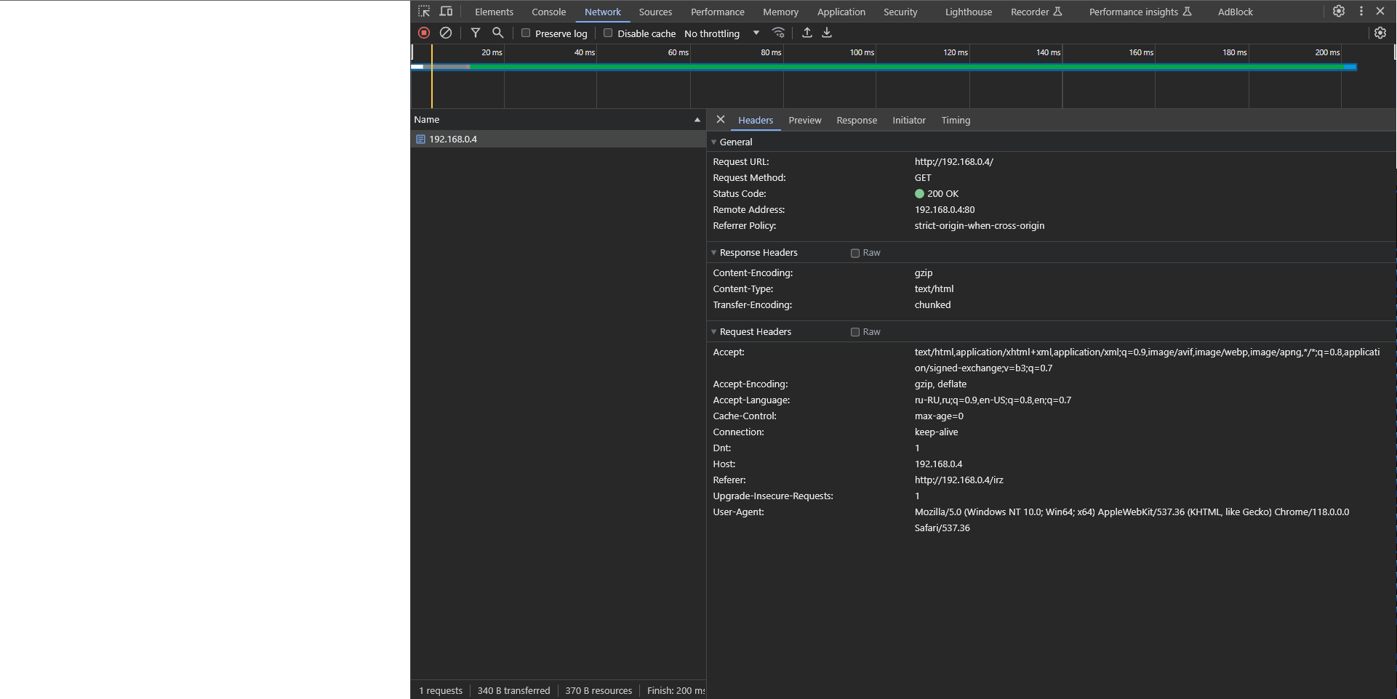Viewport: 1397px width, 699px height.
Task: Clear the network log
Action: point(446,33)
